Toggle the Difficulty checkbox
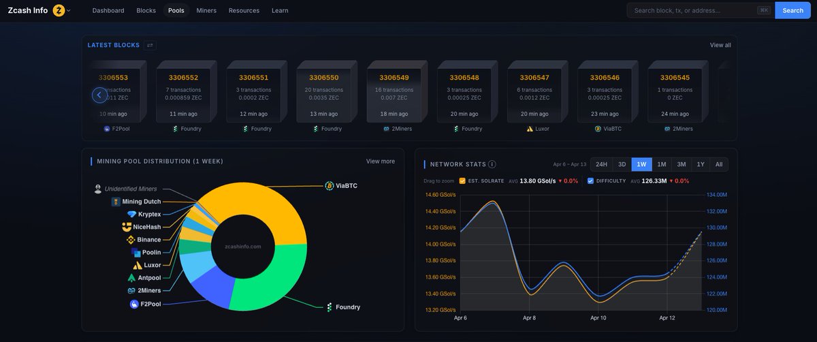The width and height of the screenshot is (817, 342). 590,181
